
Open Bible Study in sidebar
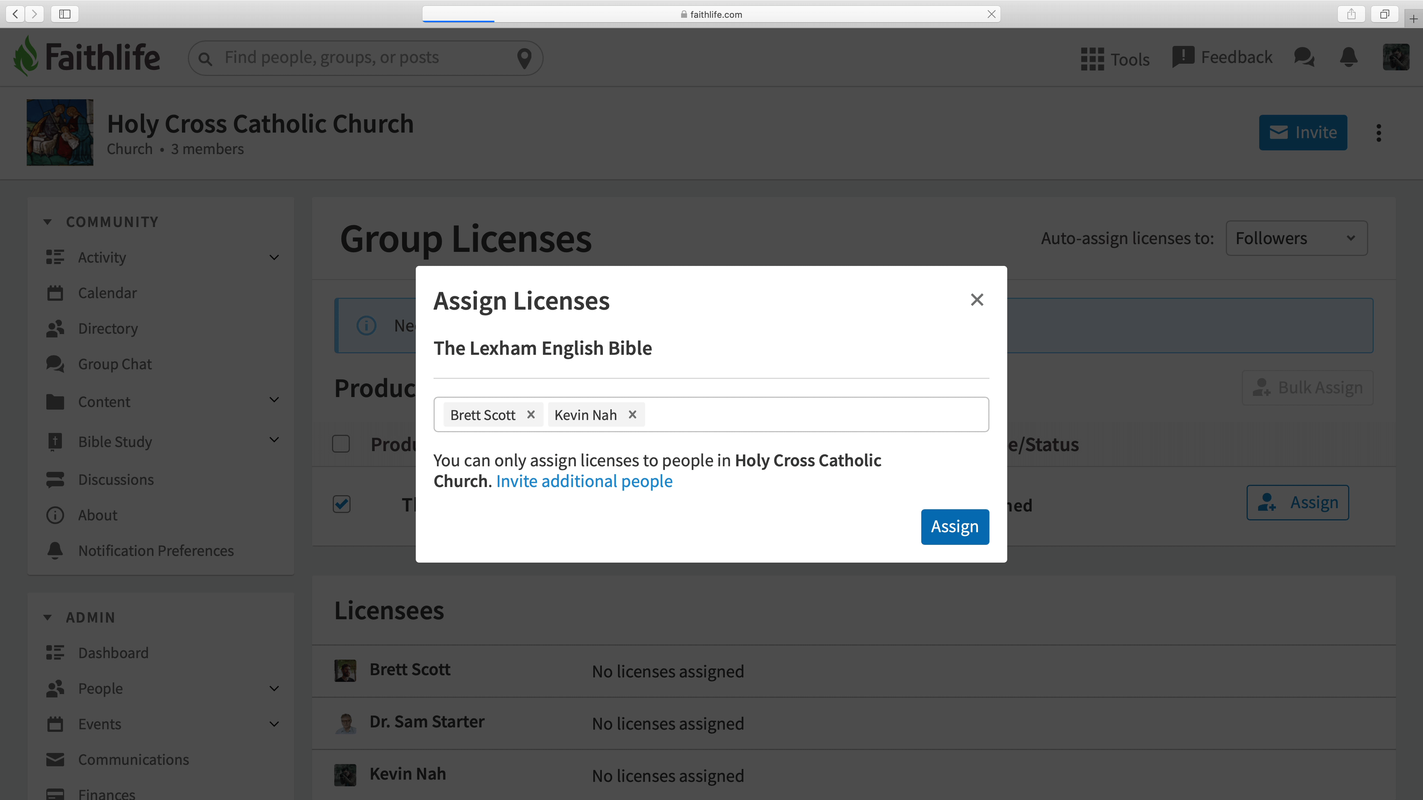click(115, 442)
